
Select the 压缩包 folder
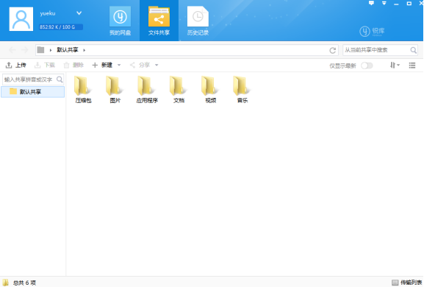84,90
